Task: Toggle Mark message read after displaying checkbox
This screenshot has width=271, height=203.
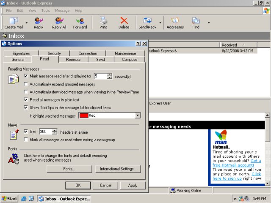Action: 26,76
